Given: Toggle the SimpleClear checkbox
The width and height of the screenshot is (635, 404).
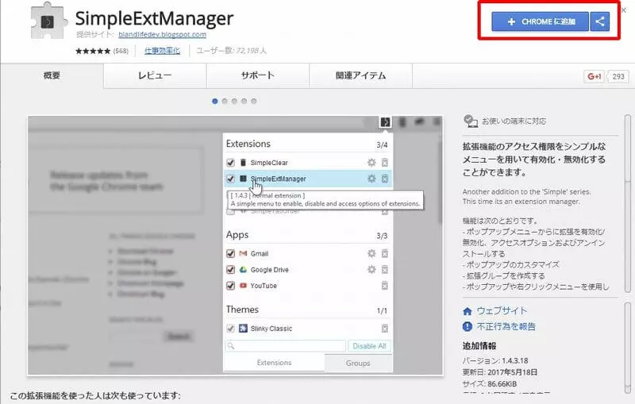Looking at the screenshot, I should click(x=230, y=163).
